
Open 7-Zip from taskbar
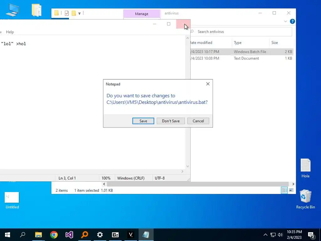[115, 235]
